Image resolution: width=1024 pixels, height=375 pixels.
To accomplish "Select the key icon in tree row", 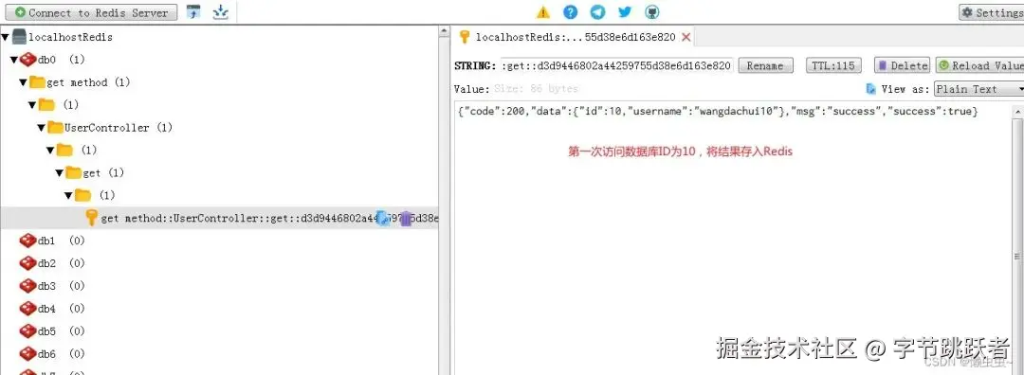I will click(x=92, y=218).
